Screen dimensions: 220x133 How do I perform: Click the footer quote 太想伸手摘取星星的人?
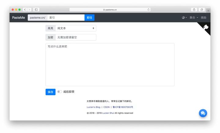pyautogui.click(x=98, y=101)
